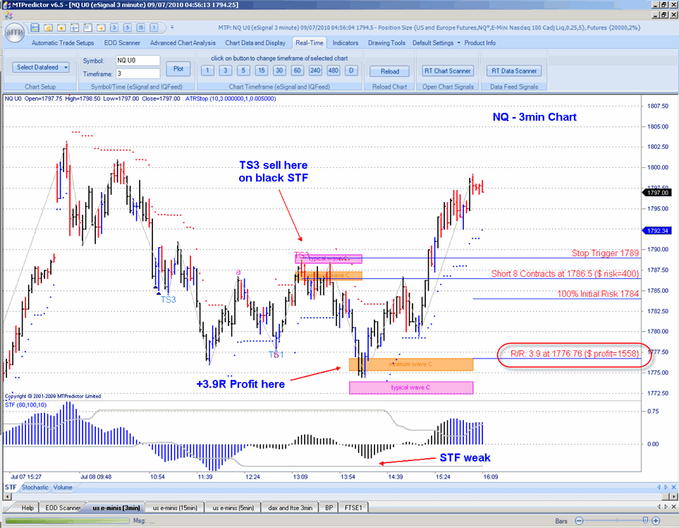Set chart timeframe to 1 minute
This screenshot has height=528, width=679.
click(x=207, y=70)
